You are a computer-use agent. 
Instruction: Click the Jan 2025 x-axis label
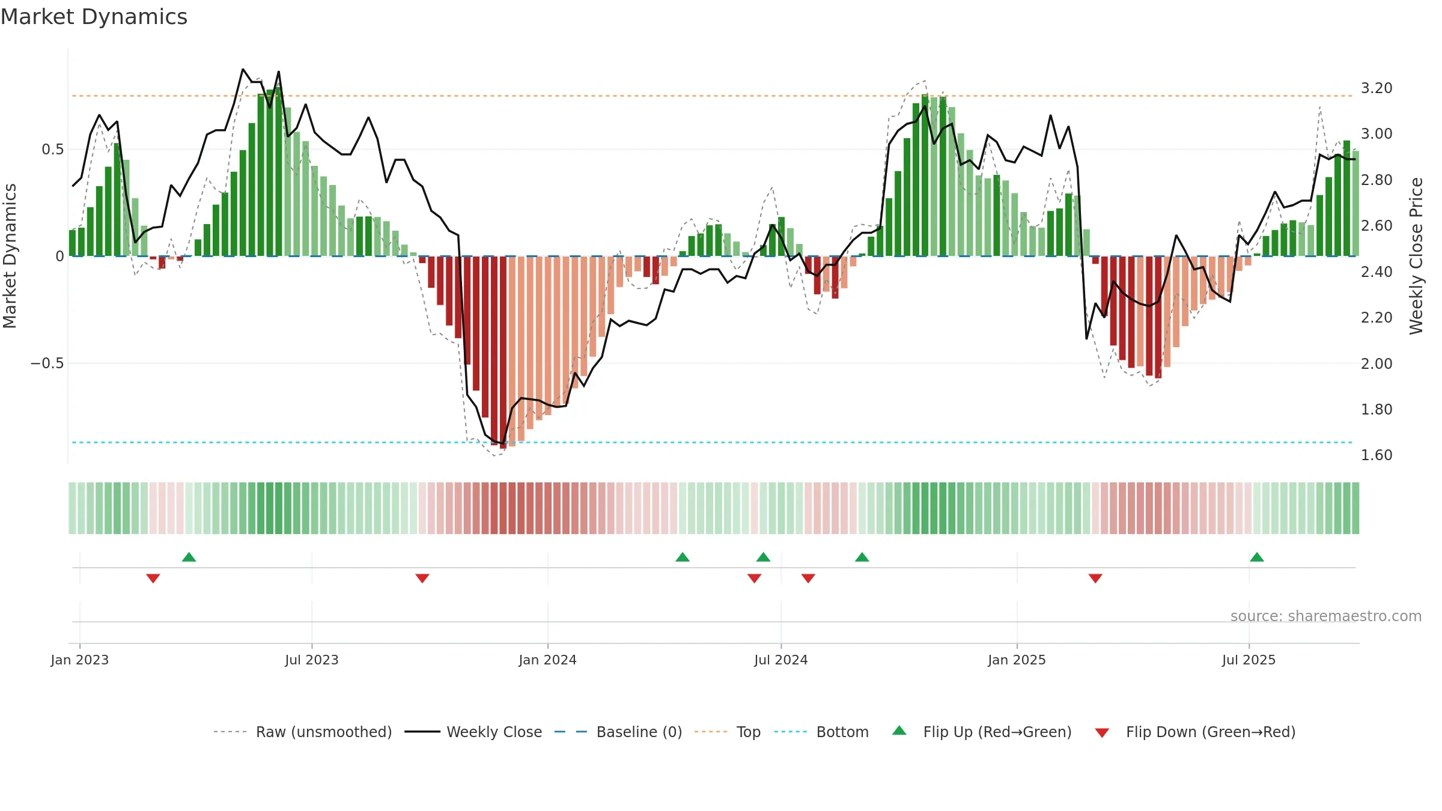(1017, 660)
